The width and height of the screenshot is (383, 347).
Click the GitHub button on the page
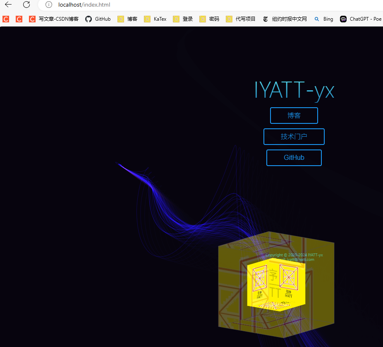point(294,157)
